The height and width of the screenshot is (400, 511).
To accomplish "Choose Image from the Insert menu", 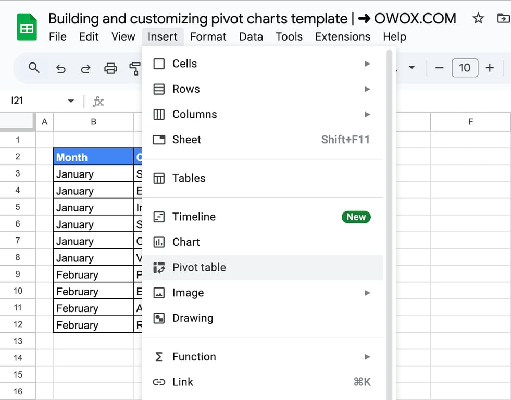I will (263, 293).
